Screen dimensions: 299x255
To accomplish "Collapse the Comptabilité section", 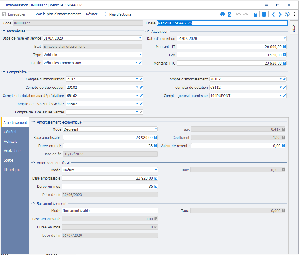I will click(4, 72).
